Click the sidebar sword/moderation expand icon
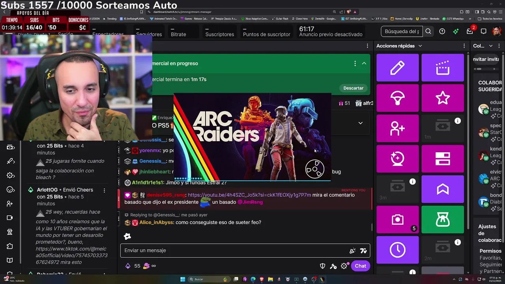The width and height of the screenshot is (505, 284). coord(11,161)
